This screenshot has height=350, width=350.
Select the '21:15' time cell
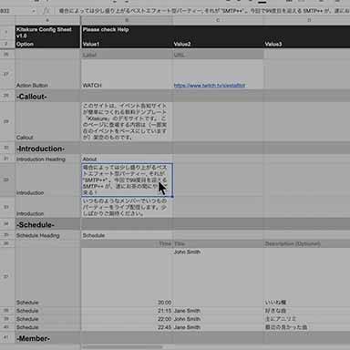coord(127,311)
